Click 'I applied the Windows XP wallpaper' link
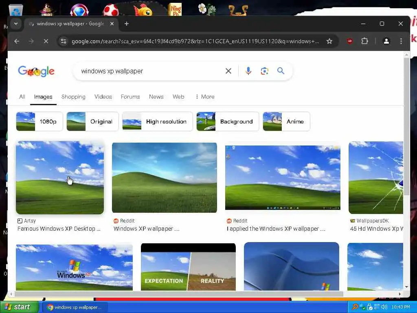 pyautogui.click(x=276, y=229)
